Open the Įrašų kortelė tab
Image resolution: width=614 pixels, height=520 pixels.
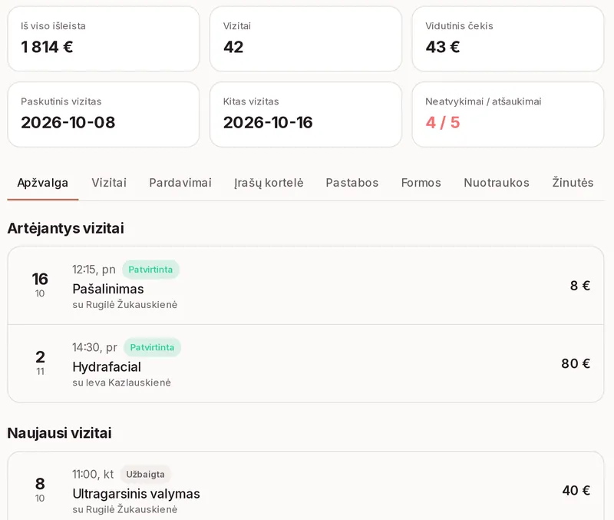click(x=269, y=183)
